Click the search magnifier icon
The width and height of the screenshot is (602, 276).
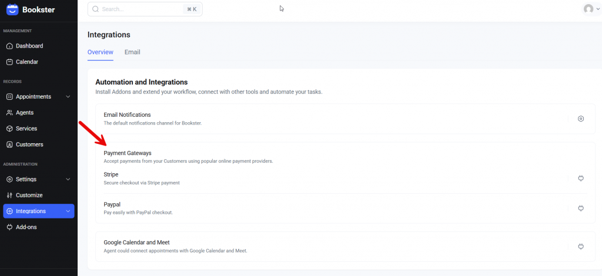point(96,9)
